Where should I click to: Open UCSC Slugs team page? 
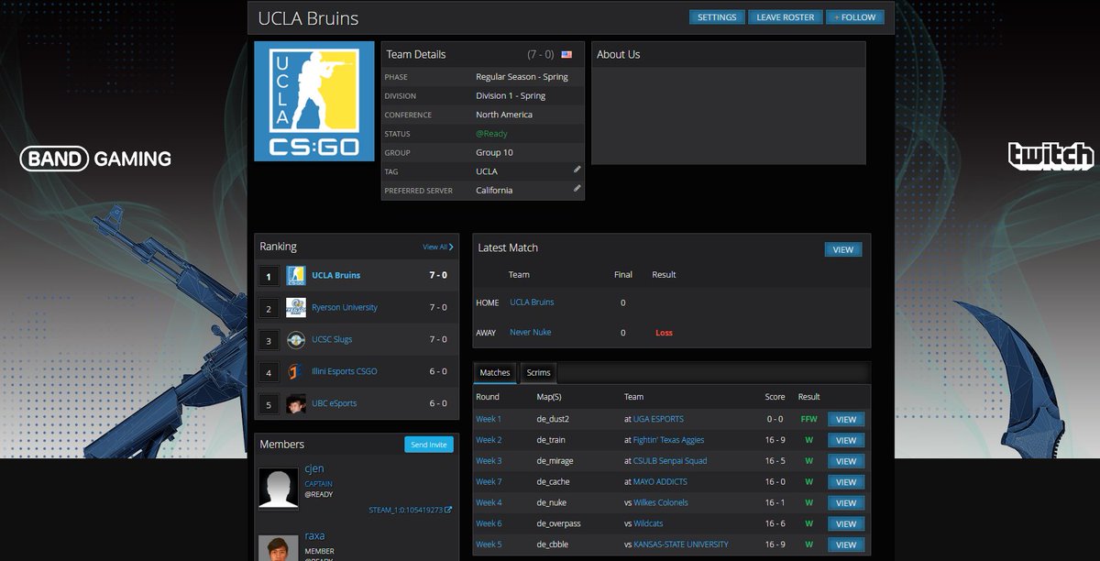332,339
